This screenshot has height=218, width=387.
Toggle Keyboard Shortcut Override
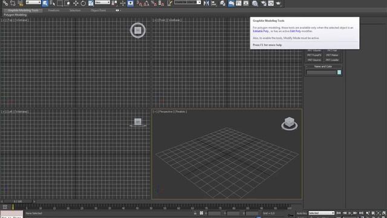click(x=131, y=3)
